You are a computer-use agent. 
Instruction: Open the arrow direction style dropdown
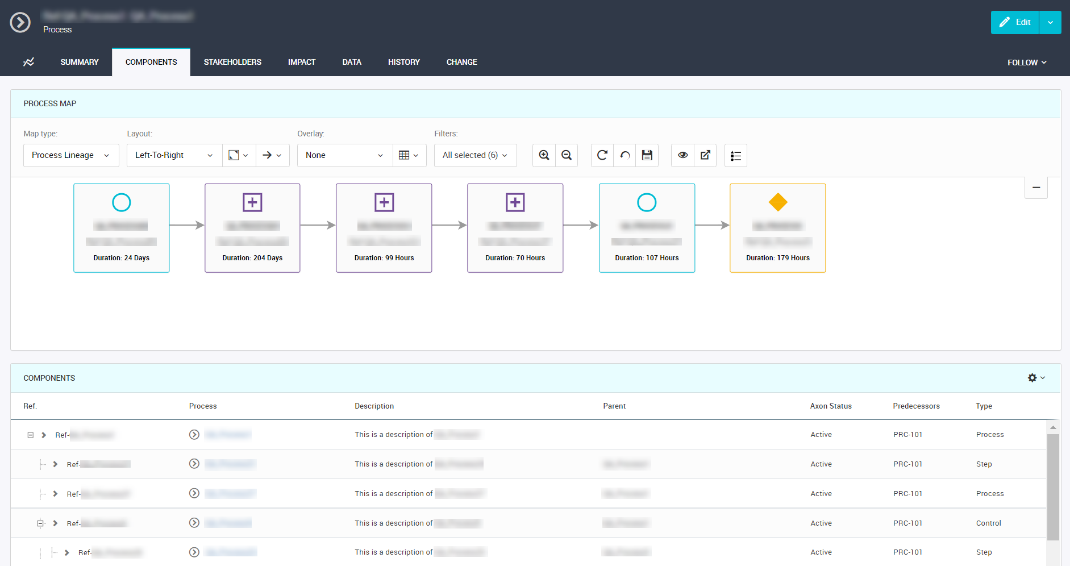tap(273, 155)
